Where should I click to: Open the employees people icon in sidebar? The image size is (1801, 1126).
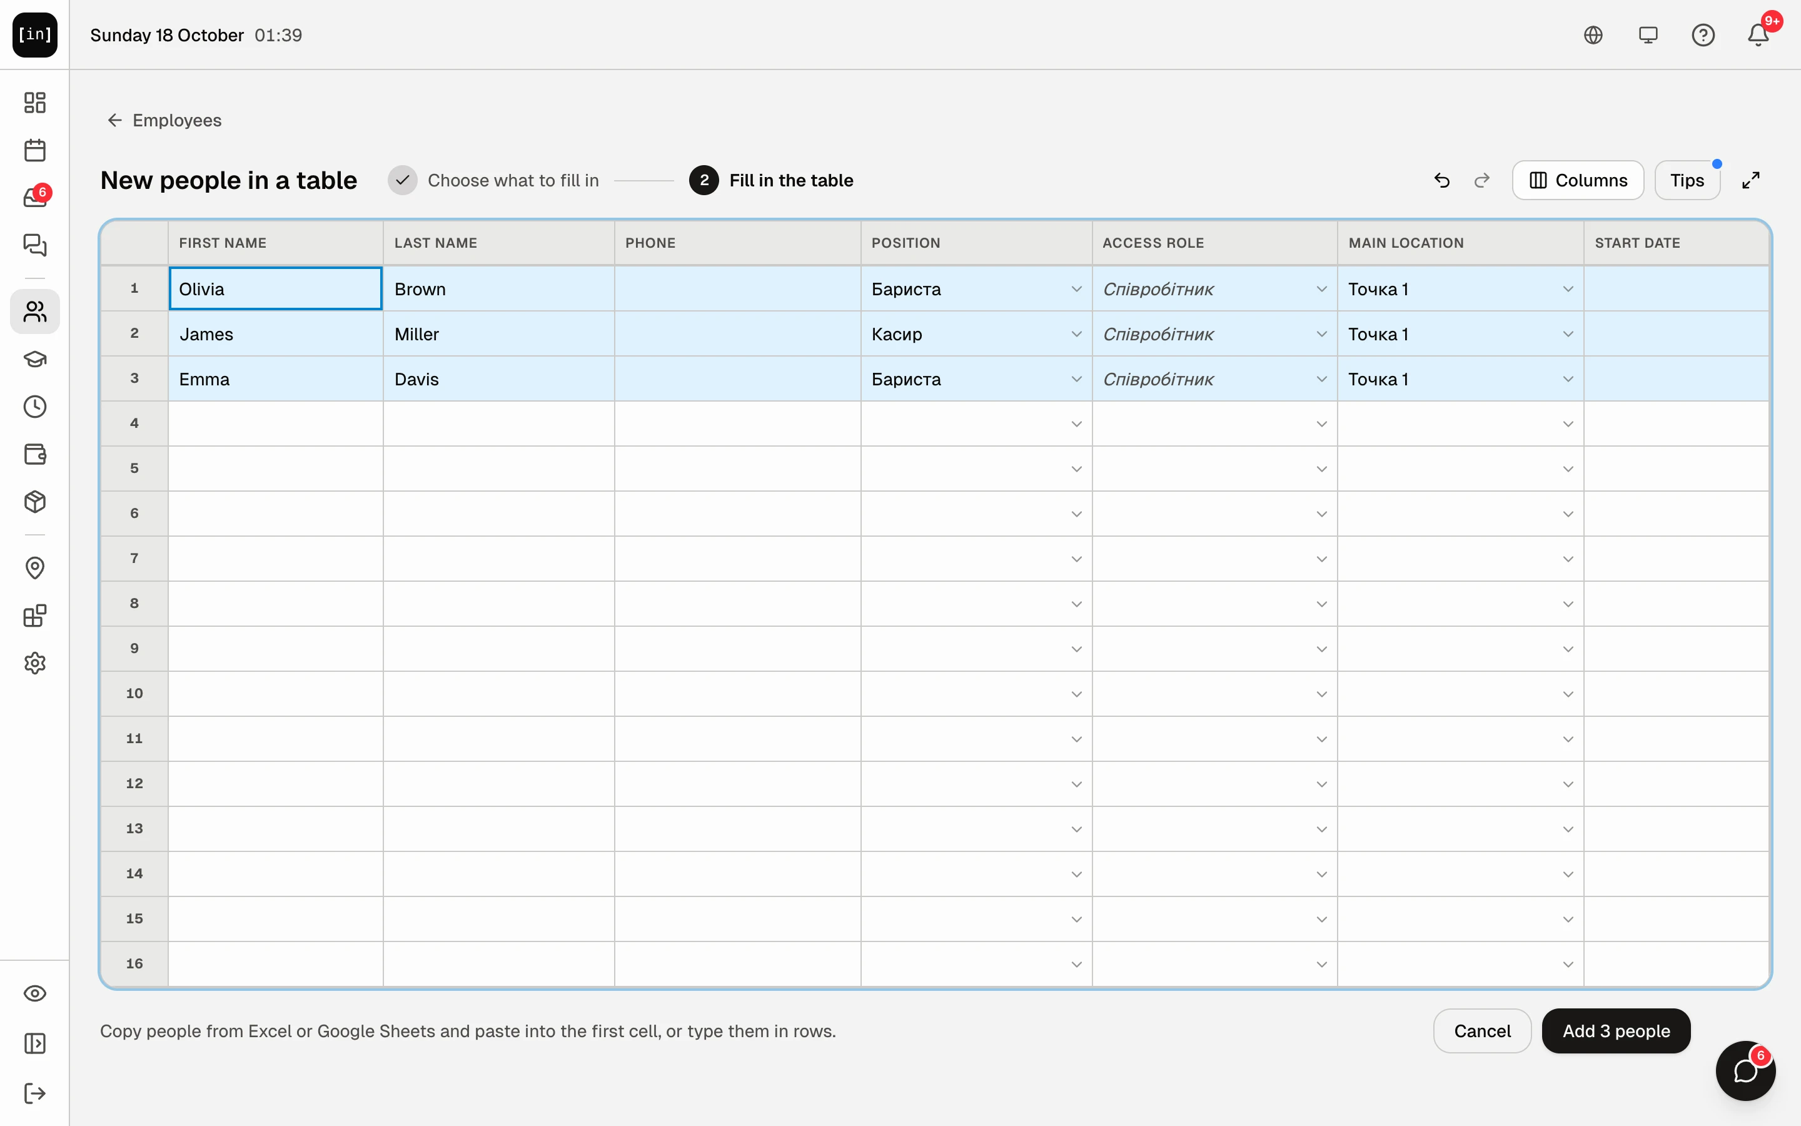coord(35,312)
